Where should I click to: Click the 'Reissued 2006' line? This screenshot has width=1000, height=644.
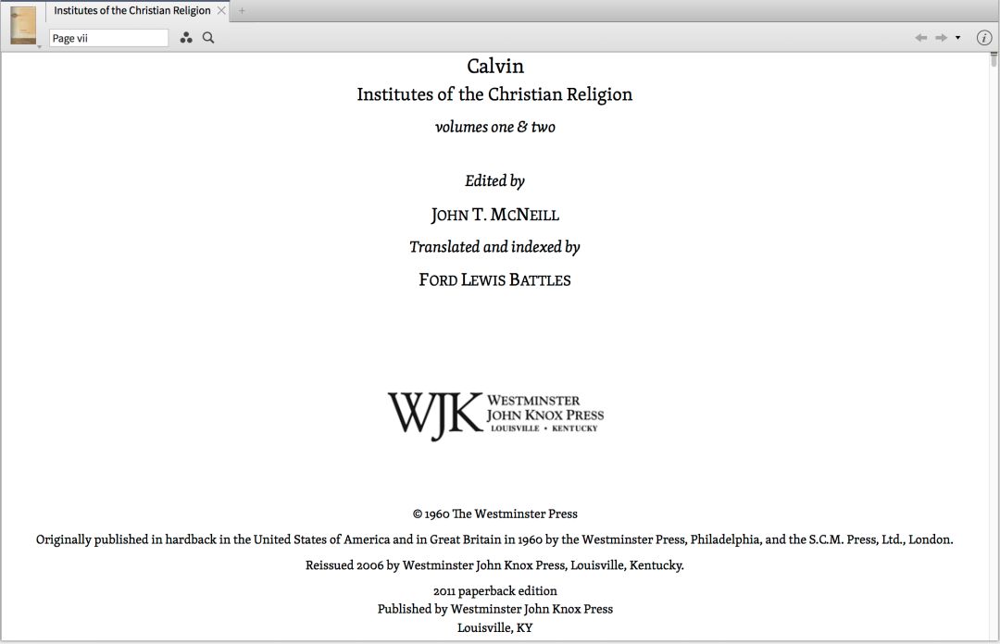pyautogui.click(x=494, y=565)
